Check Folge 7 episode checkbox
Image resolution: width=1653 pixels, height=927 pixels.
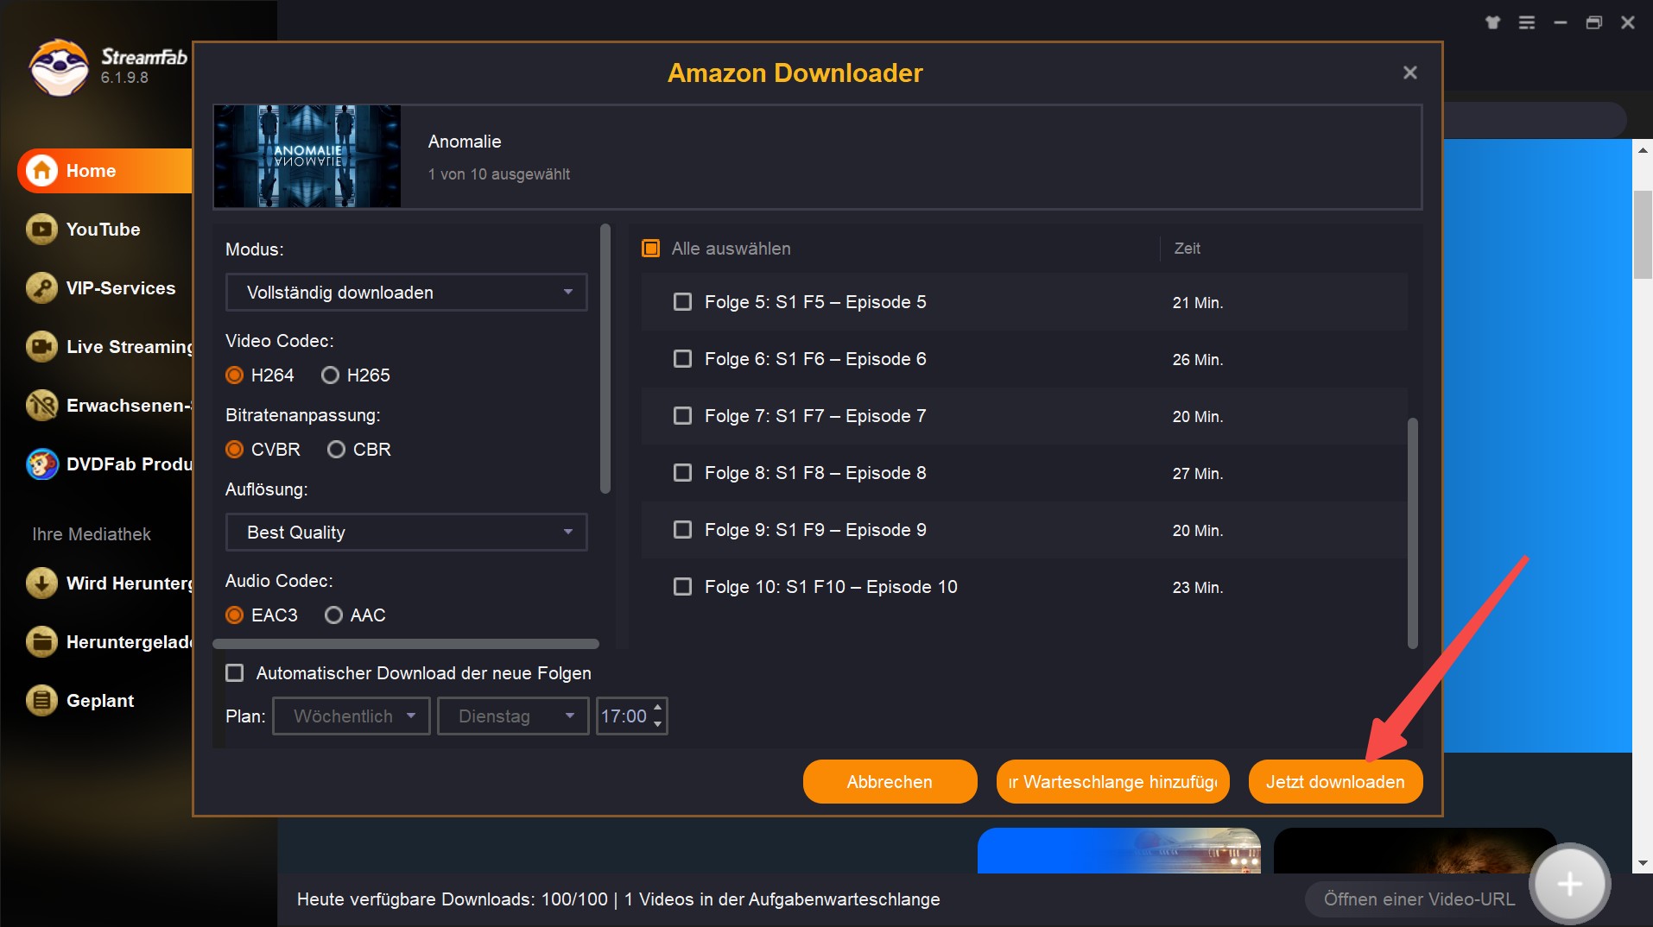click(682, 416)
